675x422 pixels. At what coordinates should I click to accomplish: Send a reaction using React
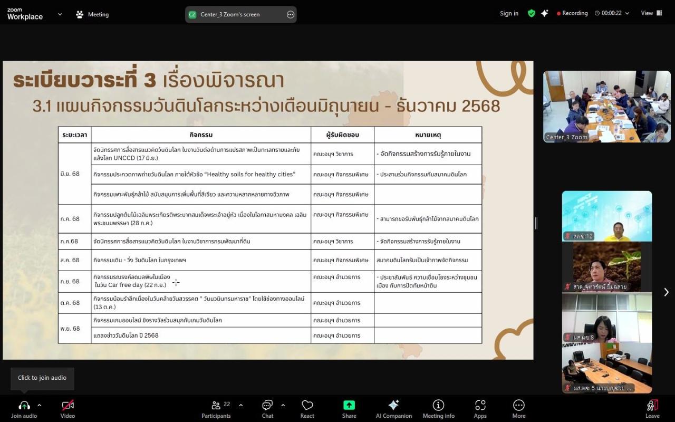[307, 406]
